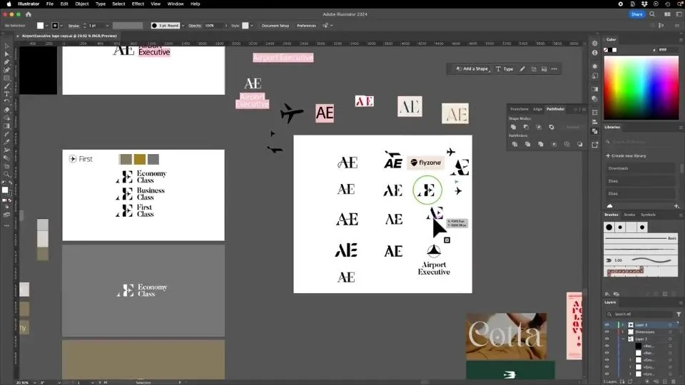The width and height of the screenshot is (685, 385).
Task: Click Minus Back pathfinder icon
Action: click(579, 144)
